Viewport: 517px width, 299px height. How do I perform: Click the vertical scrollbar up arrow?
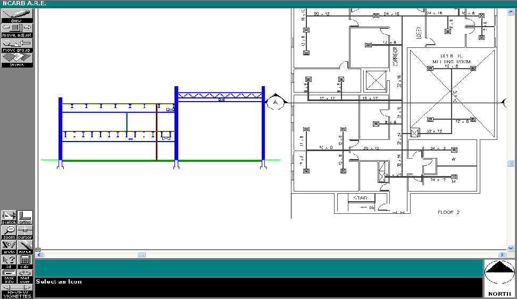511,12
